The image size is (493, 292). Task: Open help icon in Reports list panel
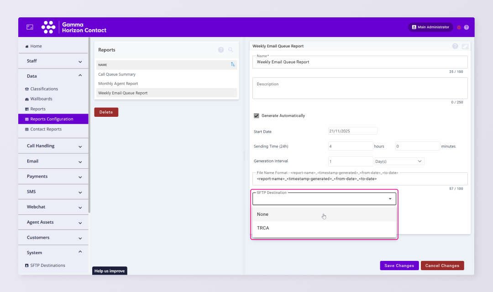pyautogui.click(x=221, y=50)
